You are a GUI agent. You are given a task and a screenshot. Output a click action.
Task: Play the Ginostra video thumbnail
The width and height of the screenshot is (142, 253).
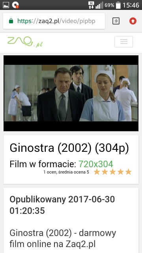(71, 93)
